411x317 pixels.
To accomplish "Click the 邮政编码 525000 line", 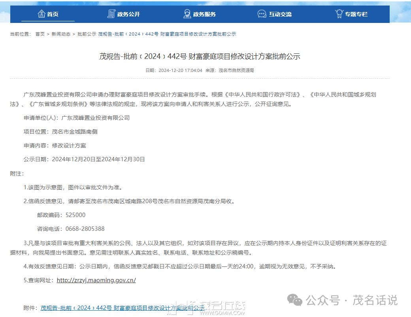I will click(x=61, y=215).
